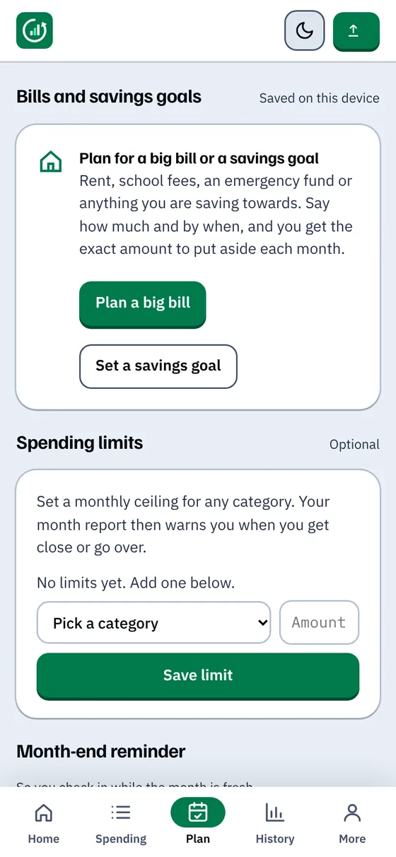The width and height of the screenshot is (396, 857).
Task: Tap the History label in bottom navigation
Action: tap(275, 839)
